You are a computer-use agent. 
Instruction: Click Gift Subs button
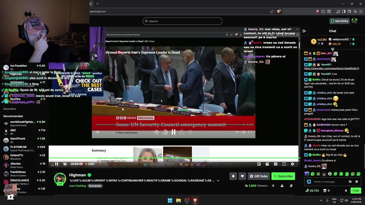point(259,176)
